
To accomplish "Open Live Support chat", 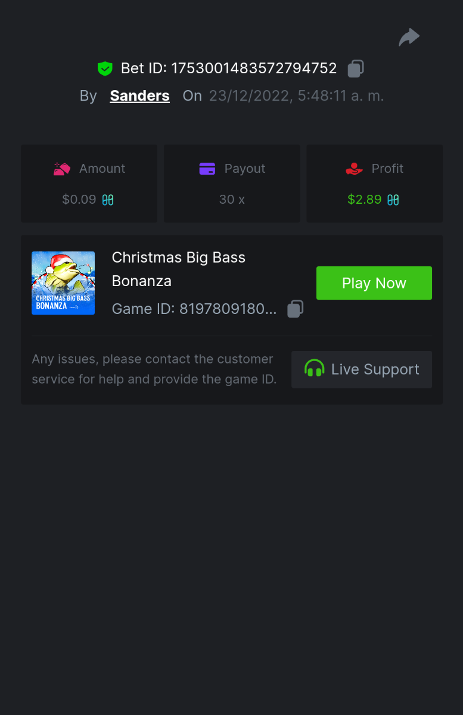I will tap(362, 369).
